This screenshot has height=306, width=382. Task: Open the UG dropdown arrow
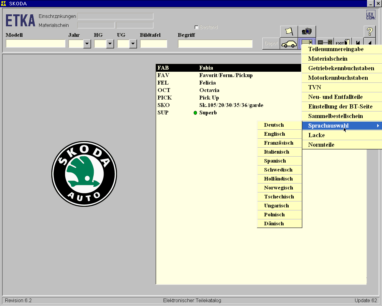133,44
